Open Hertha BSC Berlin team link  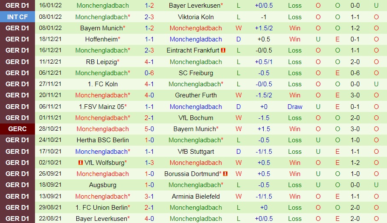click(103, 140)
